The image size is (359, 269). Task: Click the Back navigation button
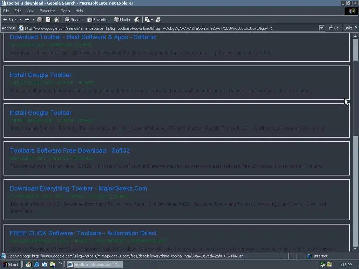pos(10,20)
